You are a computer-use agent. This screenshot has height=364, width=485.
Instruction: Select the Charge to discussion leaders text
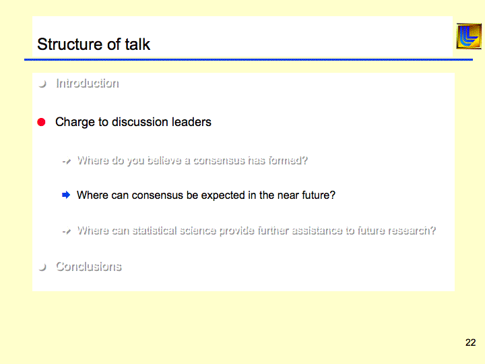pos(133,122)
